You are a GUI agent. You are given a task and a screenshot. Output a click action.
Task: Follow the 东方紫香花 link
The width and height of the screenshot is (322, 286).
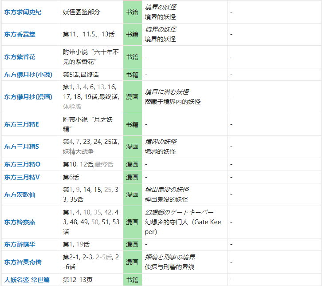point(20,57)
